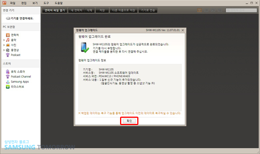This screenshot has height=154, width=260.
Task: Expand the 사진 tree node
Action: pos(4,45)
